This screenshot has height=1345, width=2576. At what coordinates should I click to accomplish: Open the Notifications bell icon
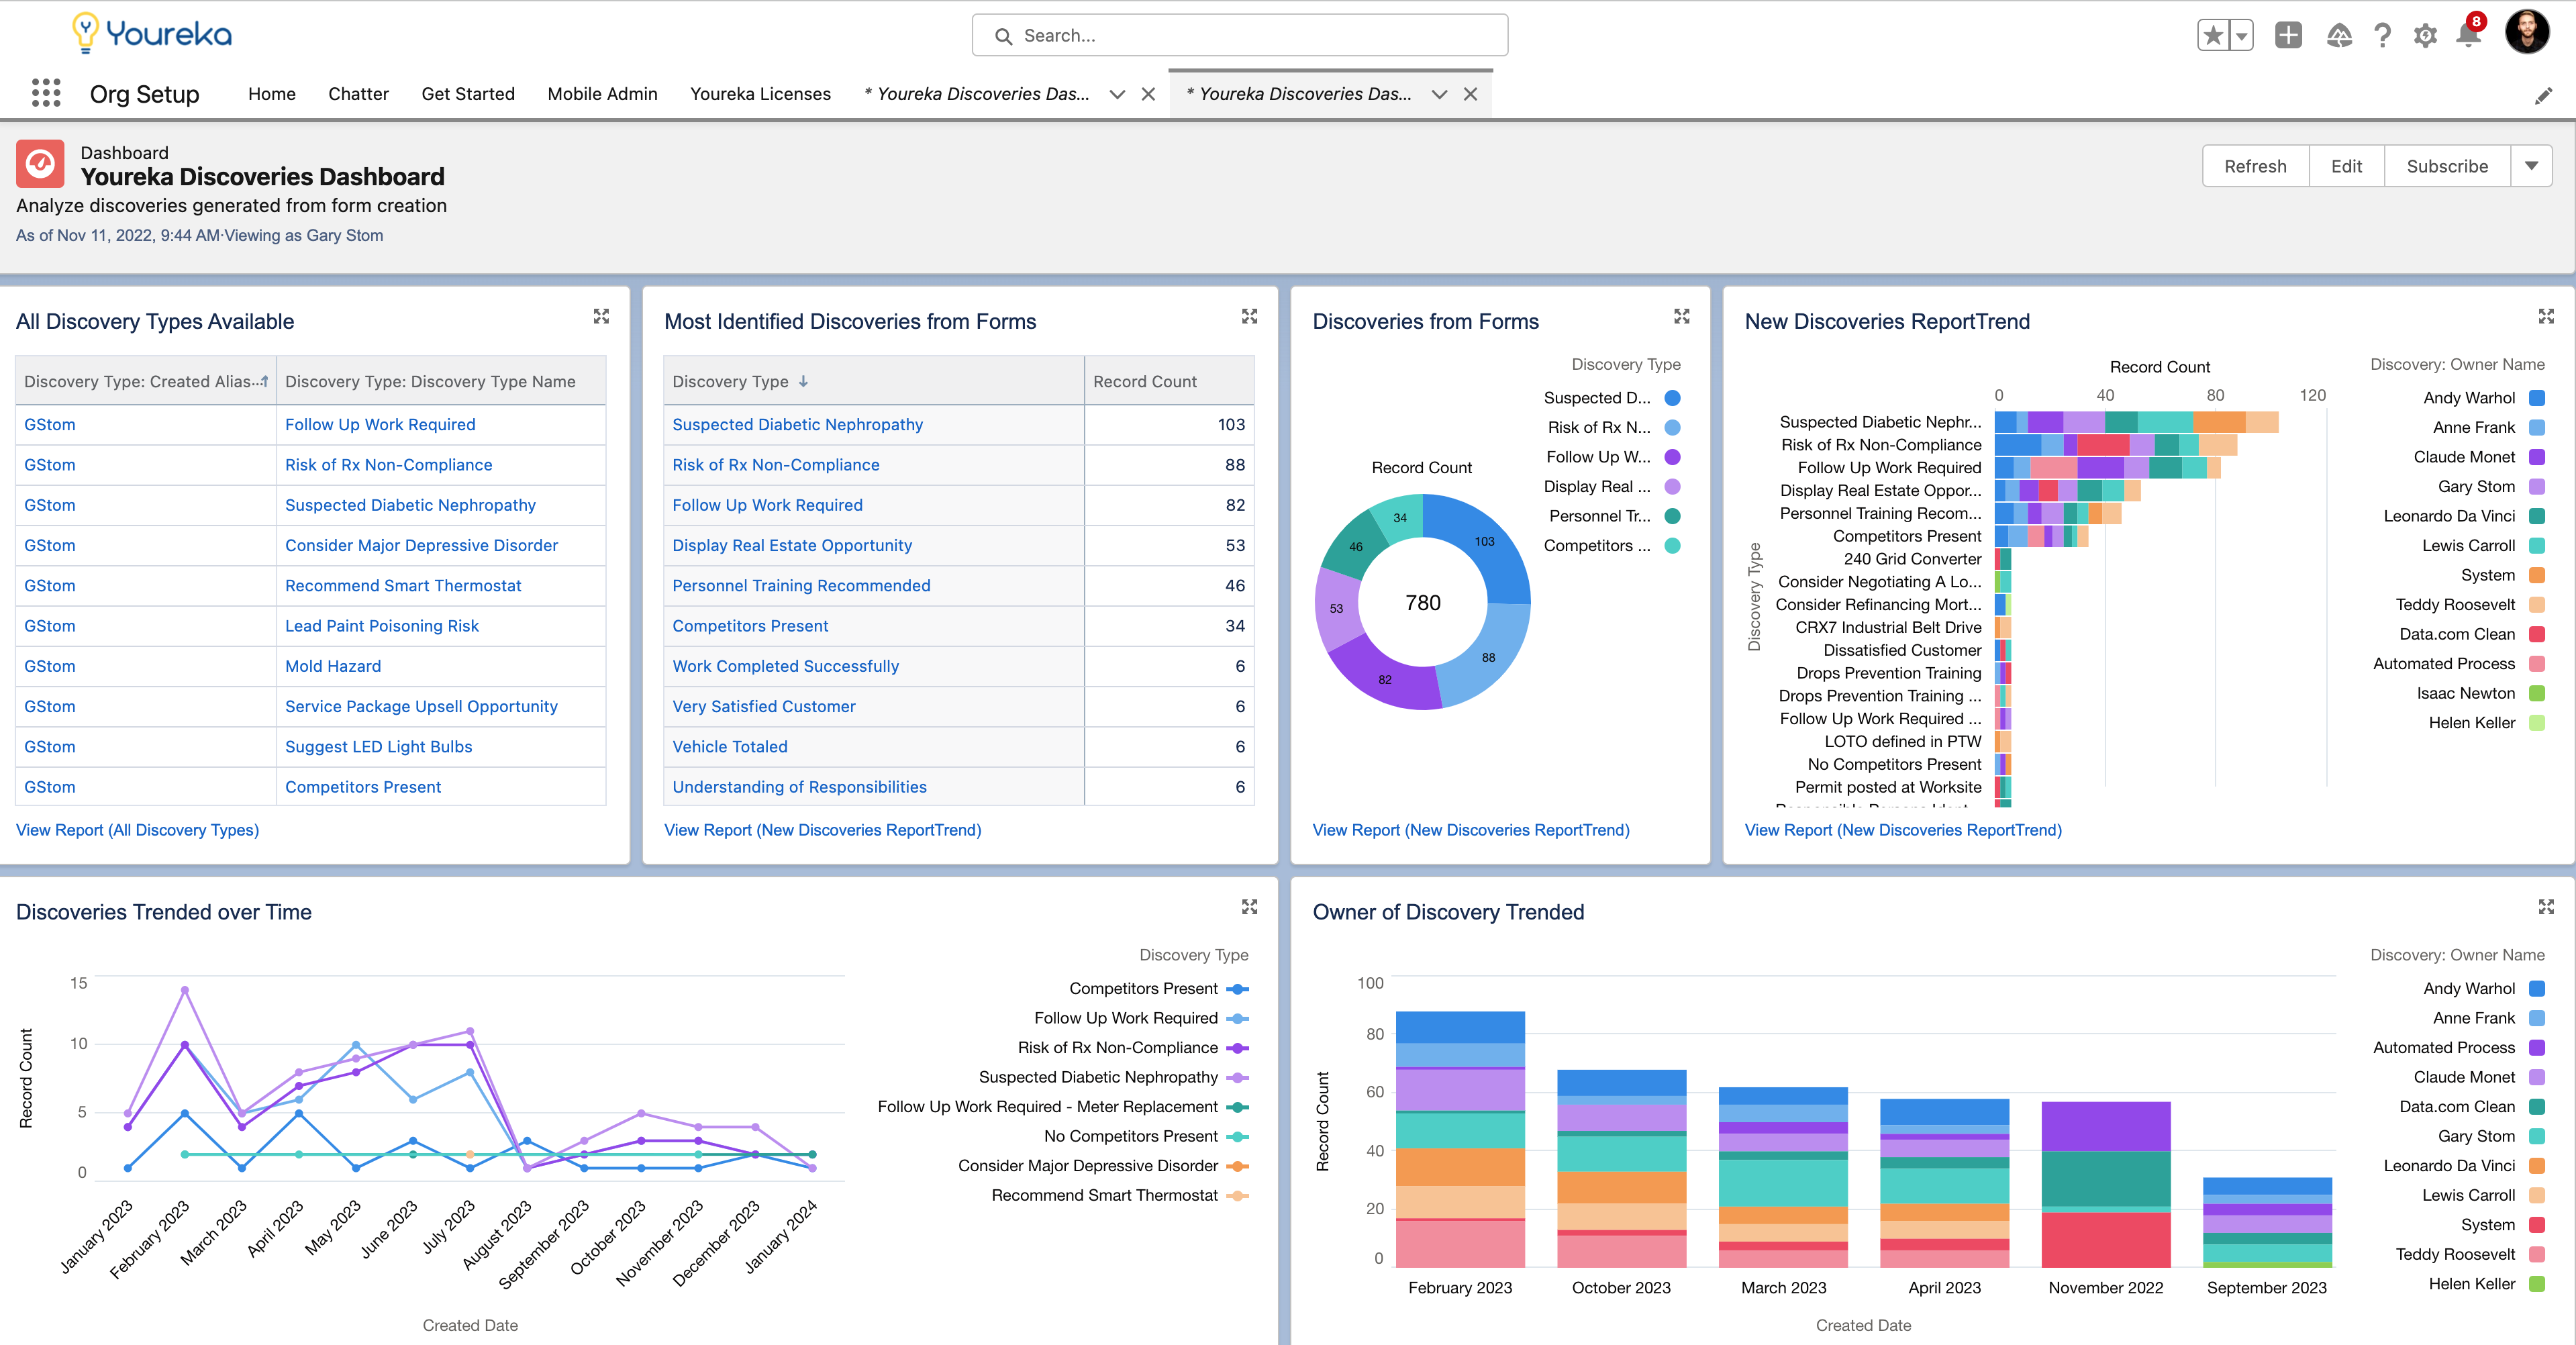2467,36
